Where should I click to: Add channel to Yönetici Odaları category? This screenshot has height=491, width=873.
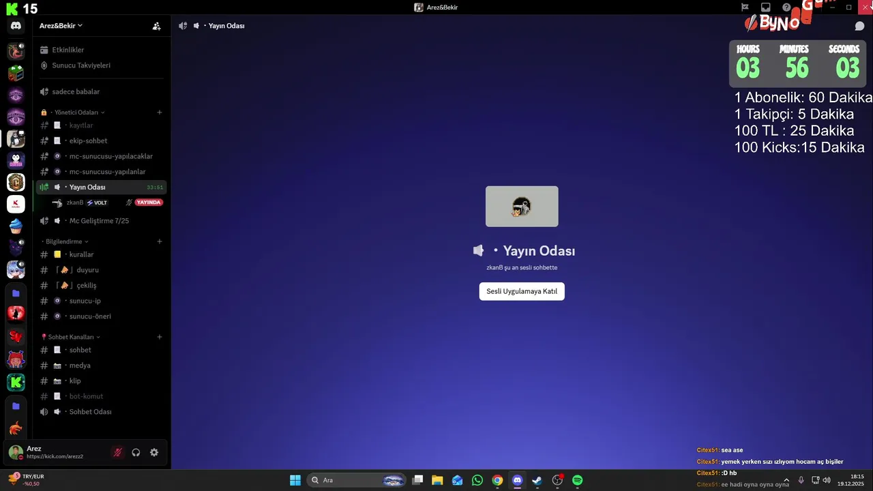coord(160,112)
